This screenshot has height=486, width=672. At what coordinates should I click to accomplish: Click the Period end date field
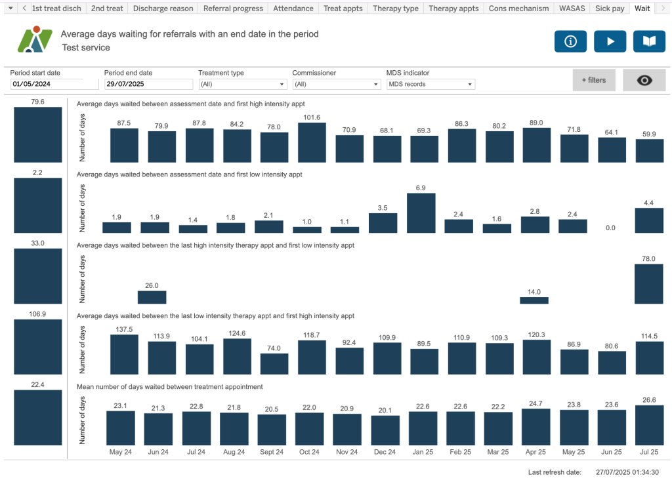[148, 84]
